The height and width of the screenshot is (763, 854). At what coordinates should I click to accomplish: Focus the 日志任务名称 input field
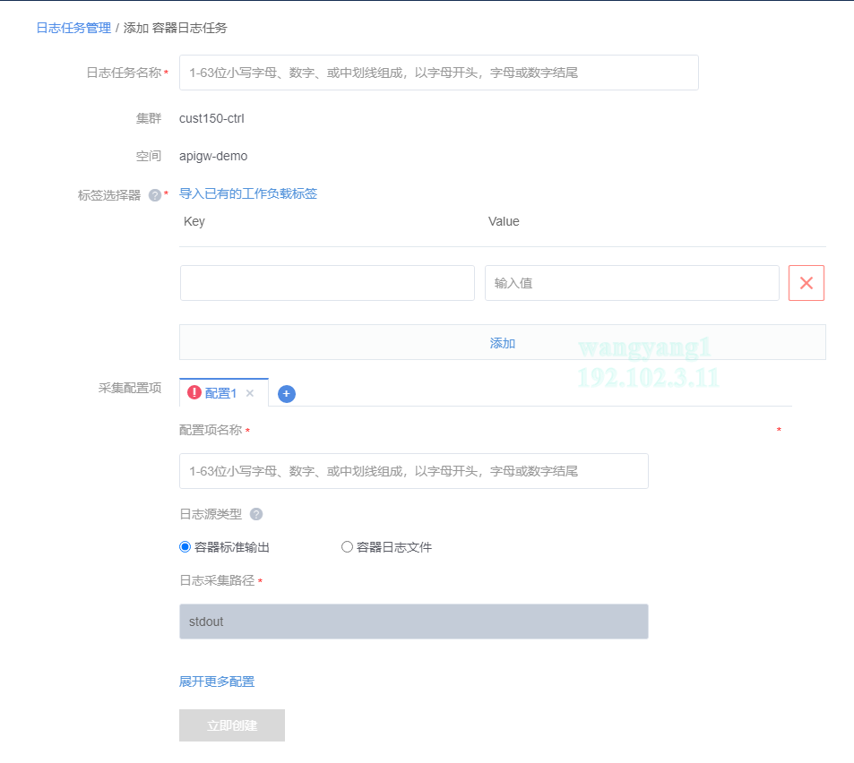click(438, 73)
